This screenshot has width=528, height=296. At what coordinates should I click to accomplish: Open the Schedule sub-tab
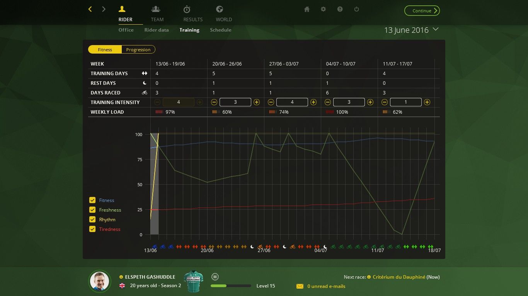tap(221, 30)
